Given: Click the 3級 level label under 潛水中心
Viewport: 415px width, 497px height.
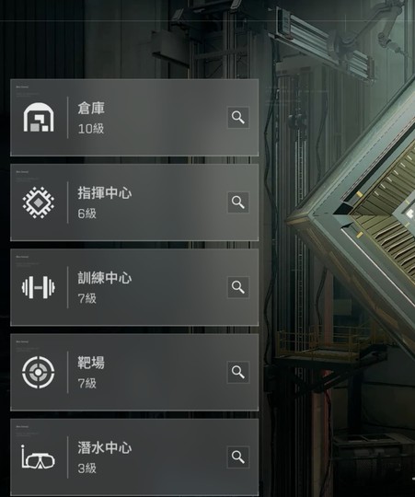Looking at the screenshot, I should tap(87, 468).
